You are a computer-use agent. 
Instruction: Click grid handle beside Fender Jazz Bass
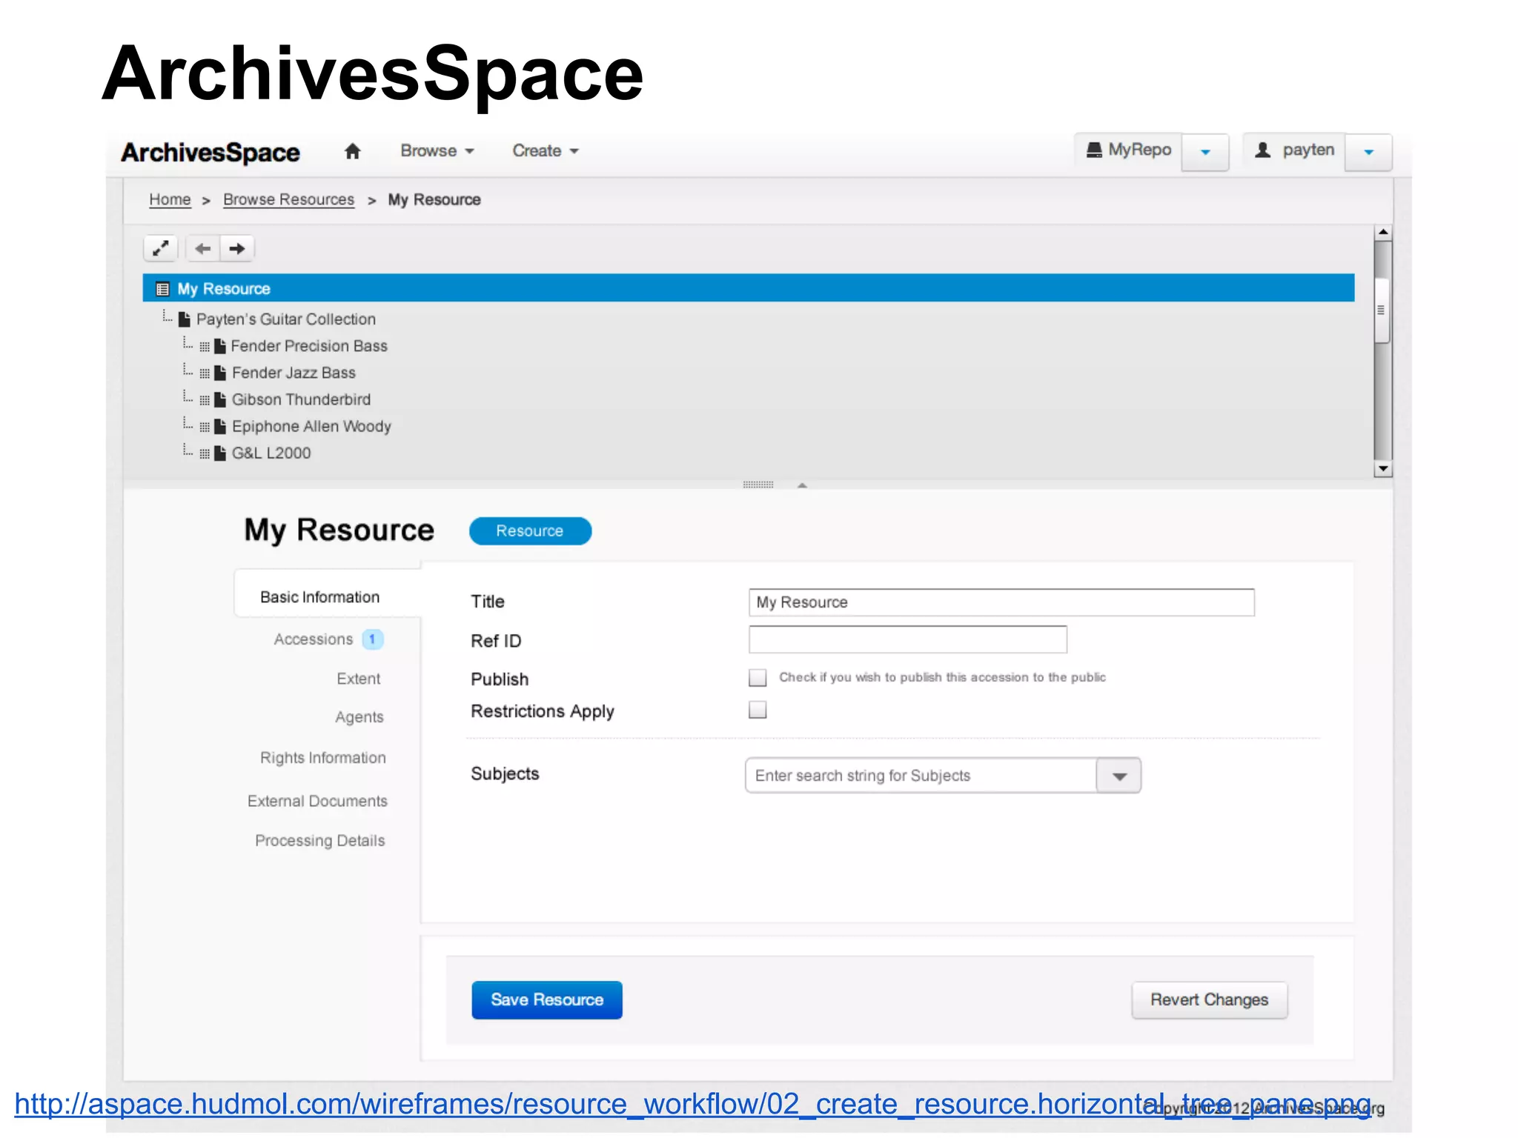click(205, 373)
